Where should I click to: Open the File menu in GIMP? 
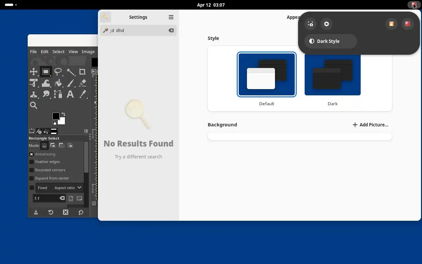click(x=33, y=51)
